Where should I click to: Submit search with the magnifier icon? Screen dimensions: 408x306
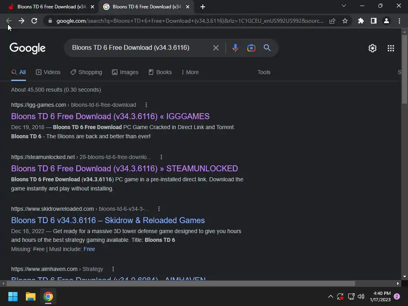(x=267, y=48)
